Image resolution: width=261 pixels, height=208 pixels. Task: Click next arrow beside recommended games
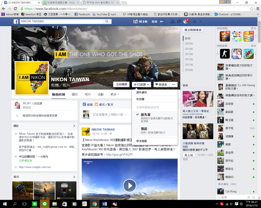256,53
